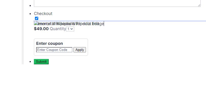The width and height of the screenshot is (206, 97).
Task: Click the light blue highlight bar
Action: pos(120,21)
